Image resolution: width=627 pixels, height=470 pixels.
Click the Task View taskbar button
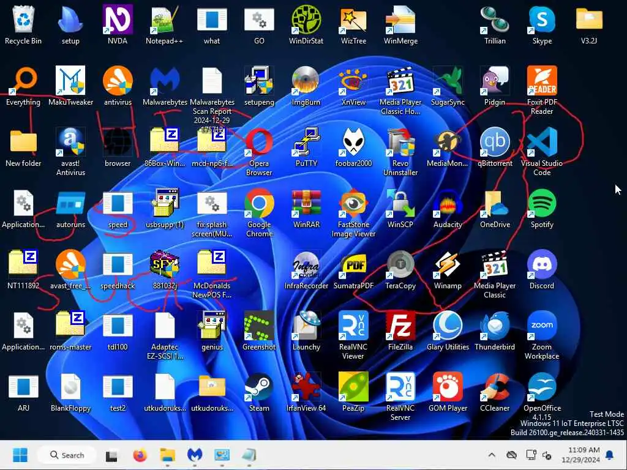(111, 455)
